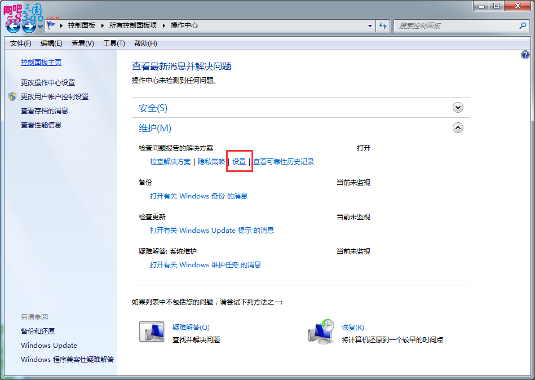Screen dimensions: 535x380
Task: Expand the 安全(S) section chevron
Action: coord(458,108)
